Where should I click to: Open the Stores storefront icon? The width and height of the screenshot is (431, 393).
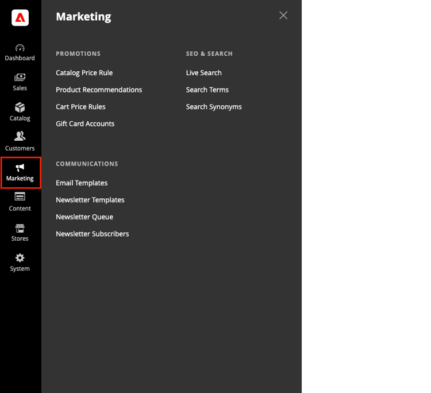20,228
